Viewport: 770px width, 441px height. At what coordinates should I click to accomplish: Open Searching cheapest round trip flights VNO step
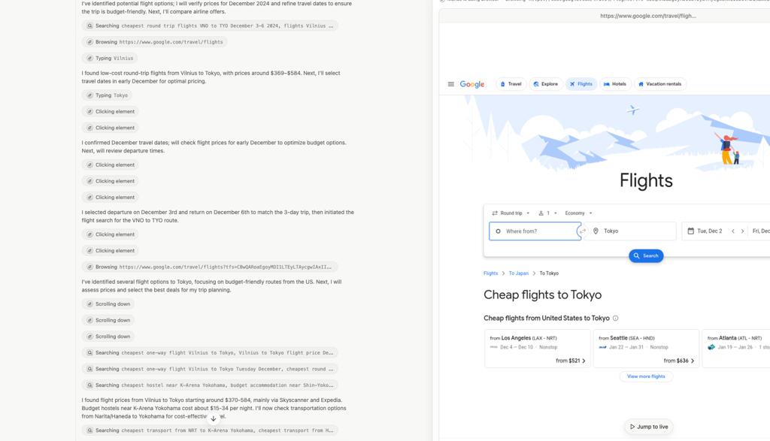pos(210,26)
